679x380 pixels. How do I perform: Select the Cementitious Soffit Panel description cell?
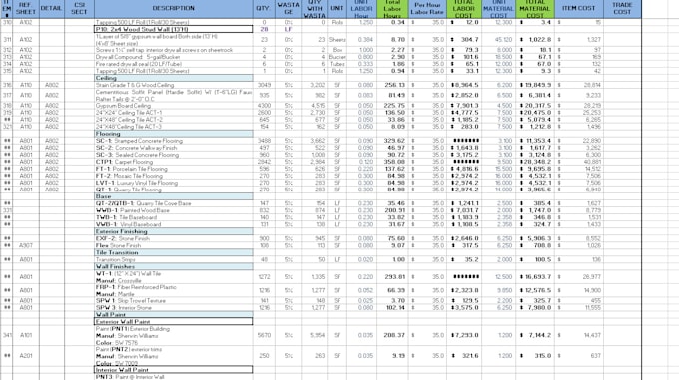(x=173, y=95)
